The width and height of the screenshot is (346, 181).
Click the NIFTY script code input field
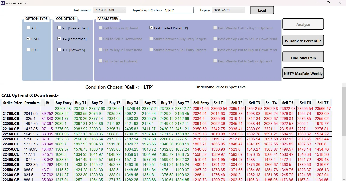(x=178, y=10)
